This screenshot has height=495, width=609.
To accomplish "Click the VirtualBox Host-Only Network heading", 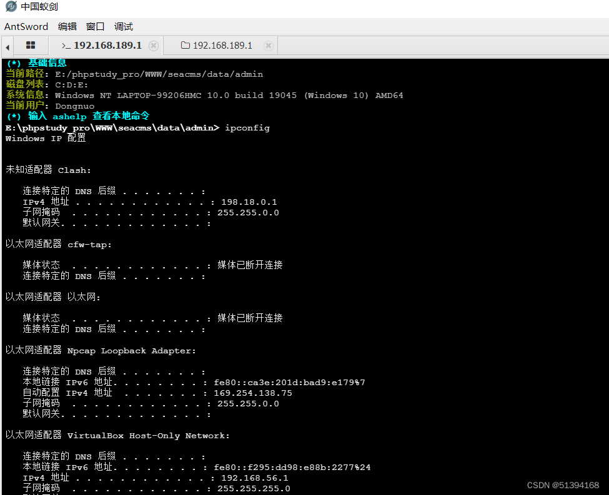I will click(x=117, y=435).
